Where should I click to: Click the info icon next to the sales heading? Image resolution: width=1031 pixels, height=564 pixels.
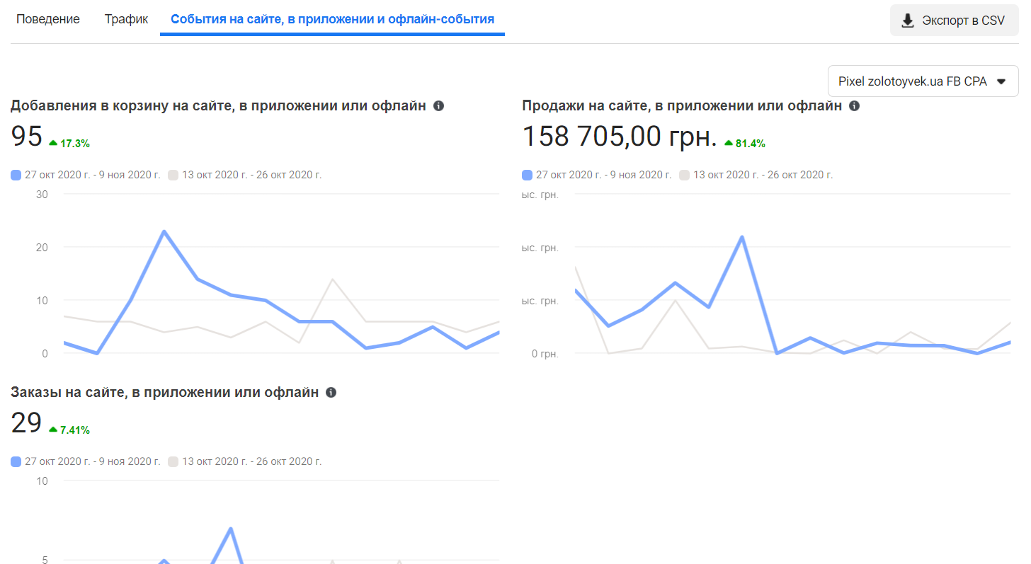tap(854, 106)
